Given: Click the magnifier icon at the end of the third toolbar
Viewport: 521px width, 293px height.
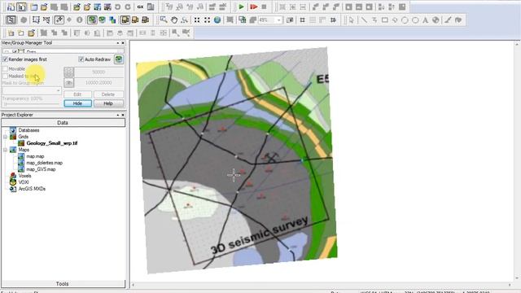Looking at the screenshot, I should tap(186, 33).
